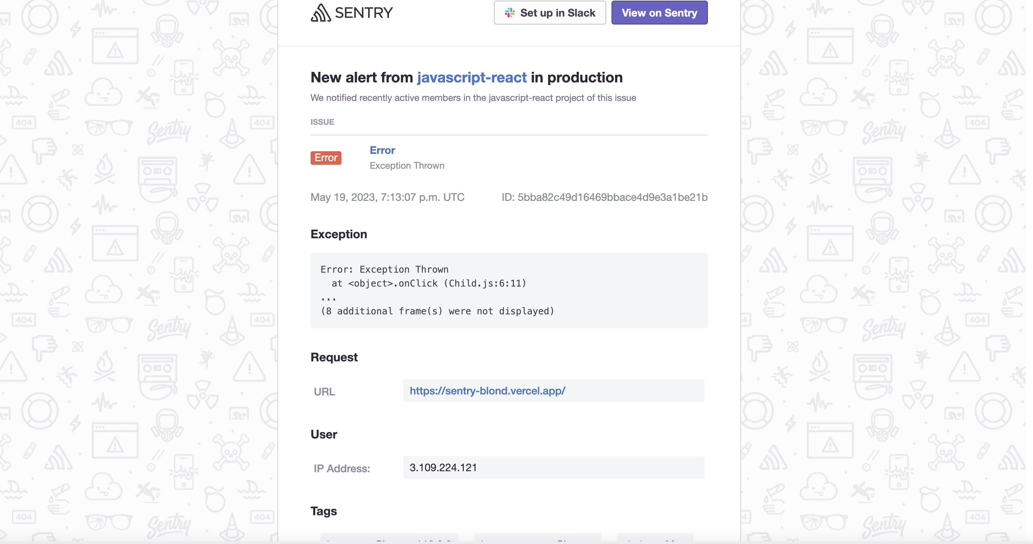Click the Request section heading
Screen dimensions: 1033x544
pyautogui.click(x=334, y=357)
